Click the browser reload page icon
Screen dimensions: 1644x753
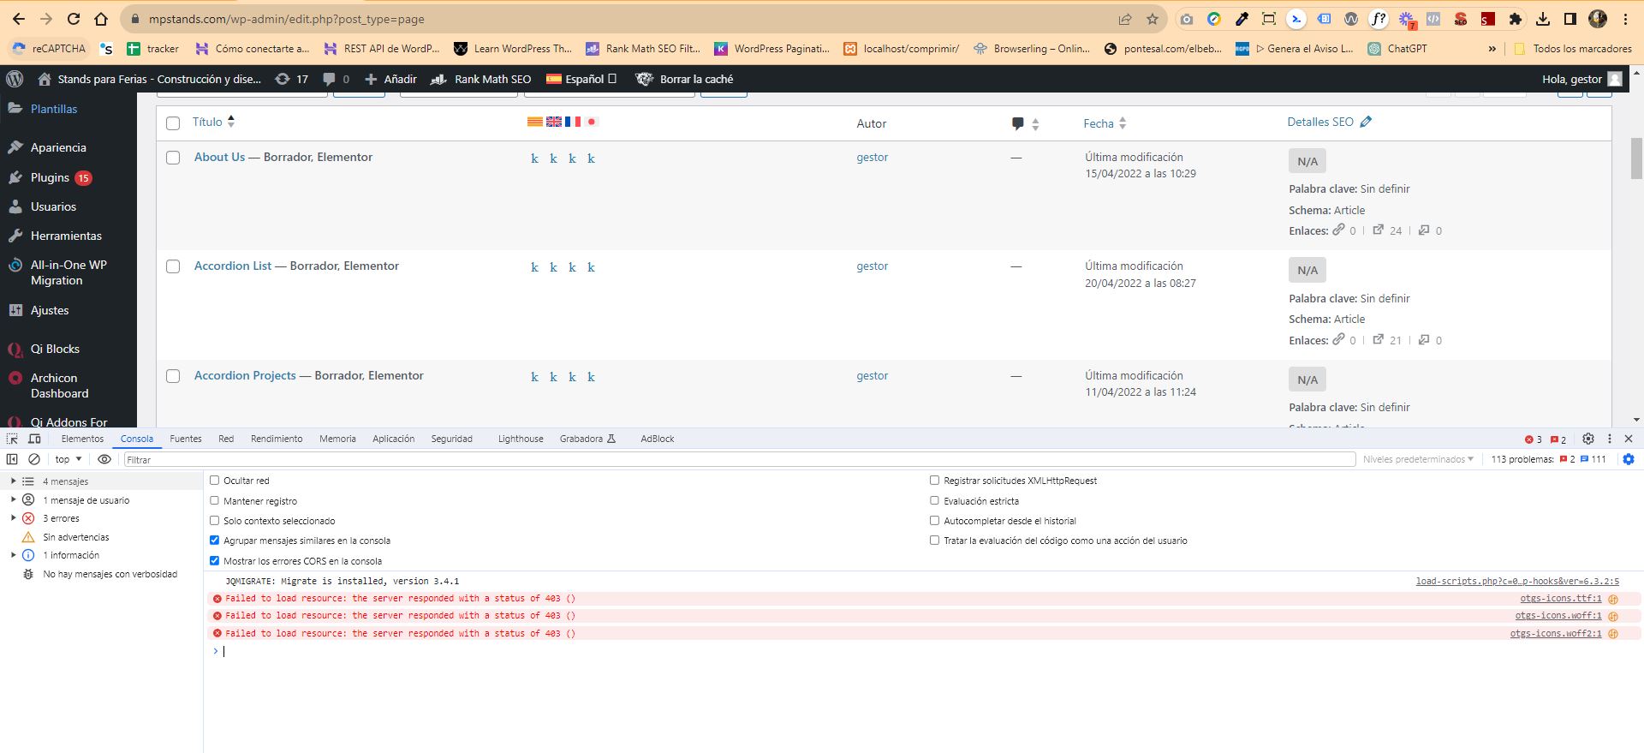74,19
